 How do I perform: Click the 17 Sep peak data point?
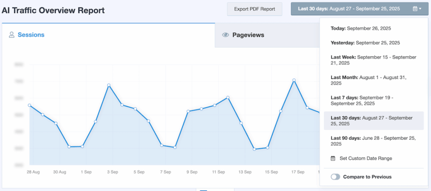point(294,80)
